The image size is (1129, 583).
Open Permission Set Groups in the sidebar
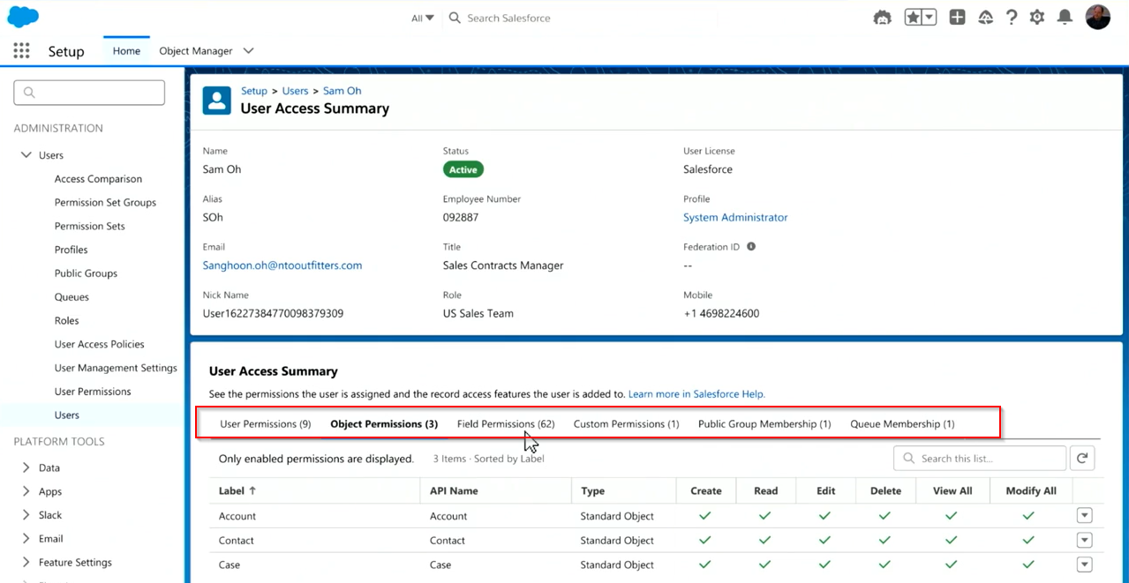[105, 203]
